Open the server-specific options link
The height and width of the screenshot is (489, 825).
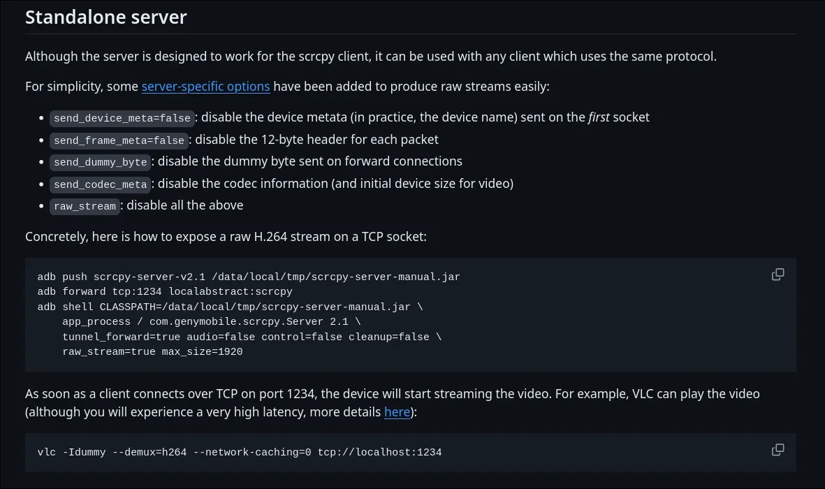click(205, 86)
